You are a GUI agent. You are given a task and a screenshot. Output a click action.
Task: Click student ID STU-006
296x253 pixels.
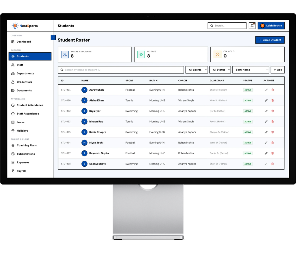[x=66, y=100]
